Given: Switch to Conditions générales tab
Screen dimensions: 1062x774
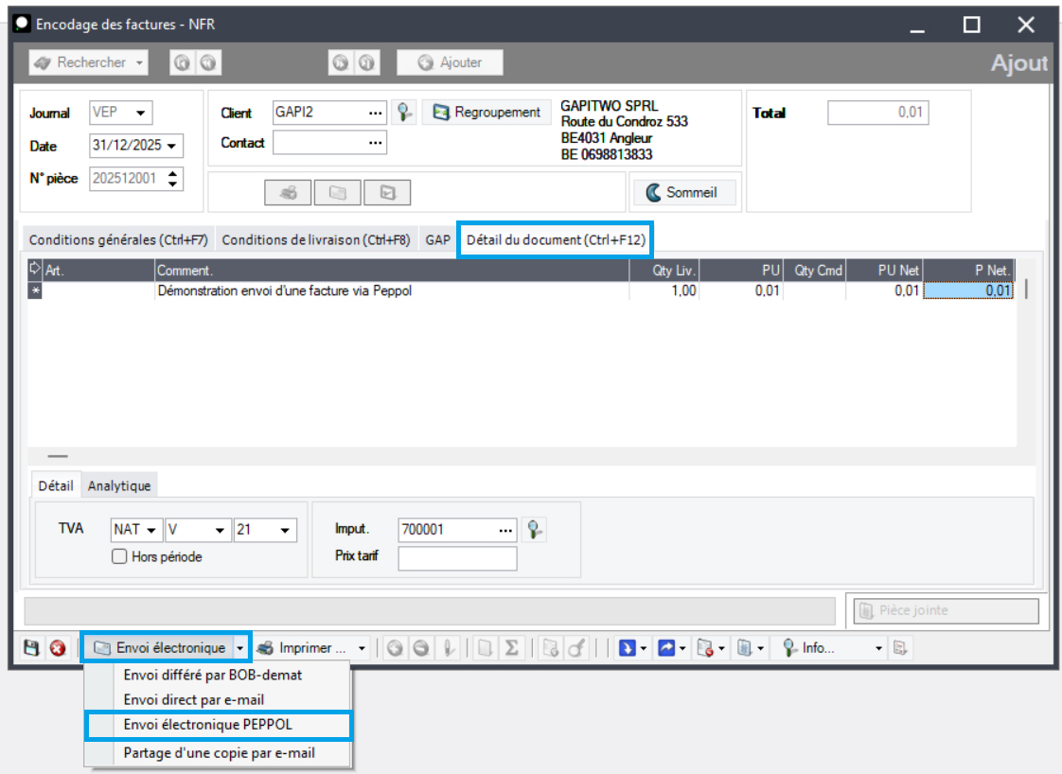Looking at the screenshot, I should pyautogui.click(x=117, y=239).
